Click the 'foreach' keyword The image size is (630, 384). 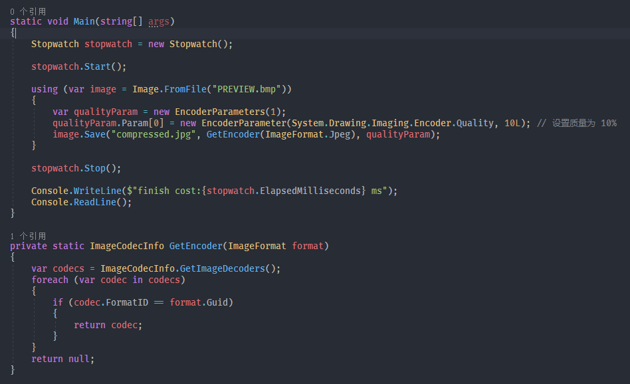point(50,280)
